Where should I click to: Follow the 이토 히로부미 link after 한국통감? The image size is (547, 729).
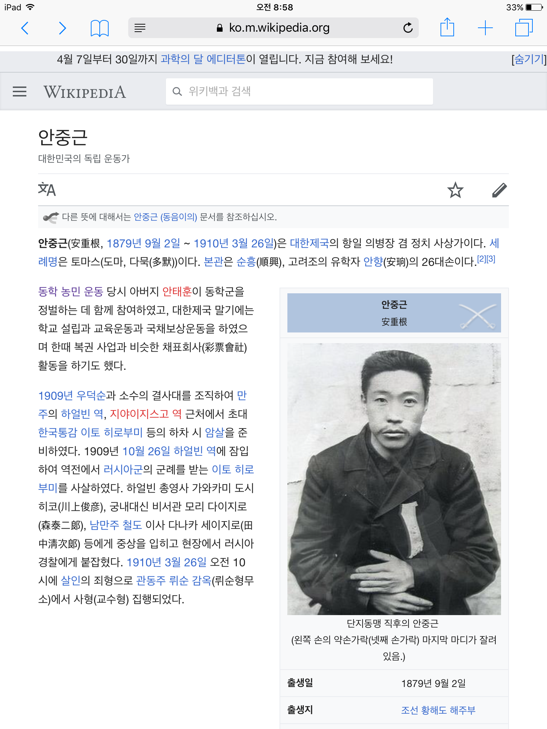pyautogui.click(x=112, y=432)
